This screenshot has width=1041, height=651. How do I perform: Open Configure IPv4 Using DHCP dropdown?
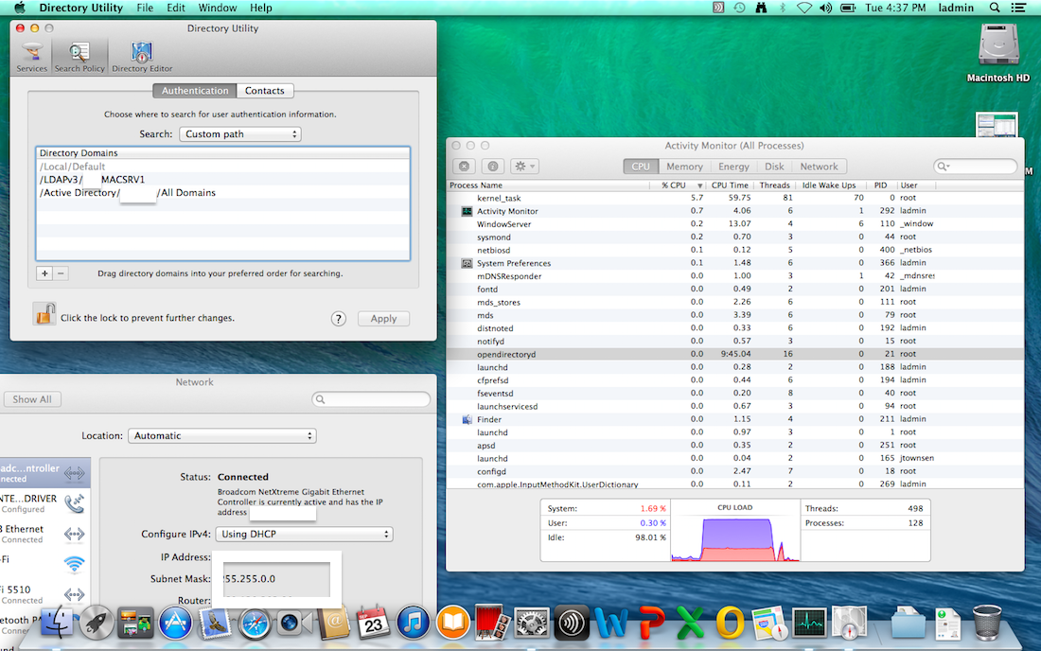[304, 535]
